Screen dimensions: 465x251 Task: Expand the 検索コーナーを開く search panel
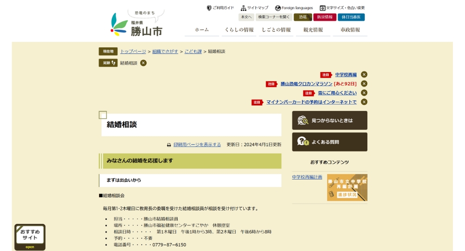[x=274, y=17]
